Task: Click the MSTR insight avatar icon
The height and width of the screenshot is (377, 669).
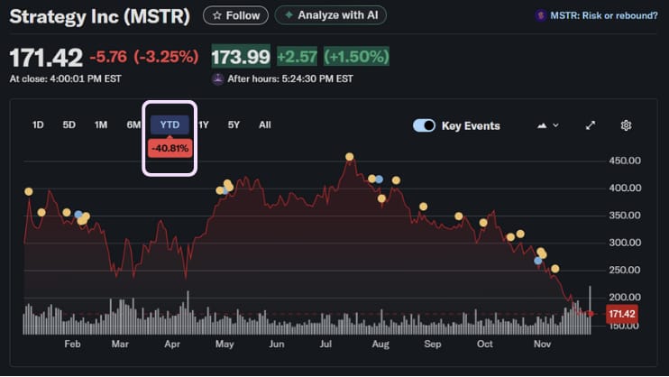Action: pyautogui.click(x=541, y=16)
